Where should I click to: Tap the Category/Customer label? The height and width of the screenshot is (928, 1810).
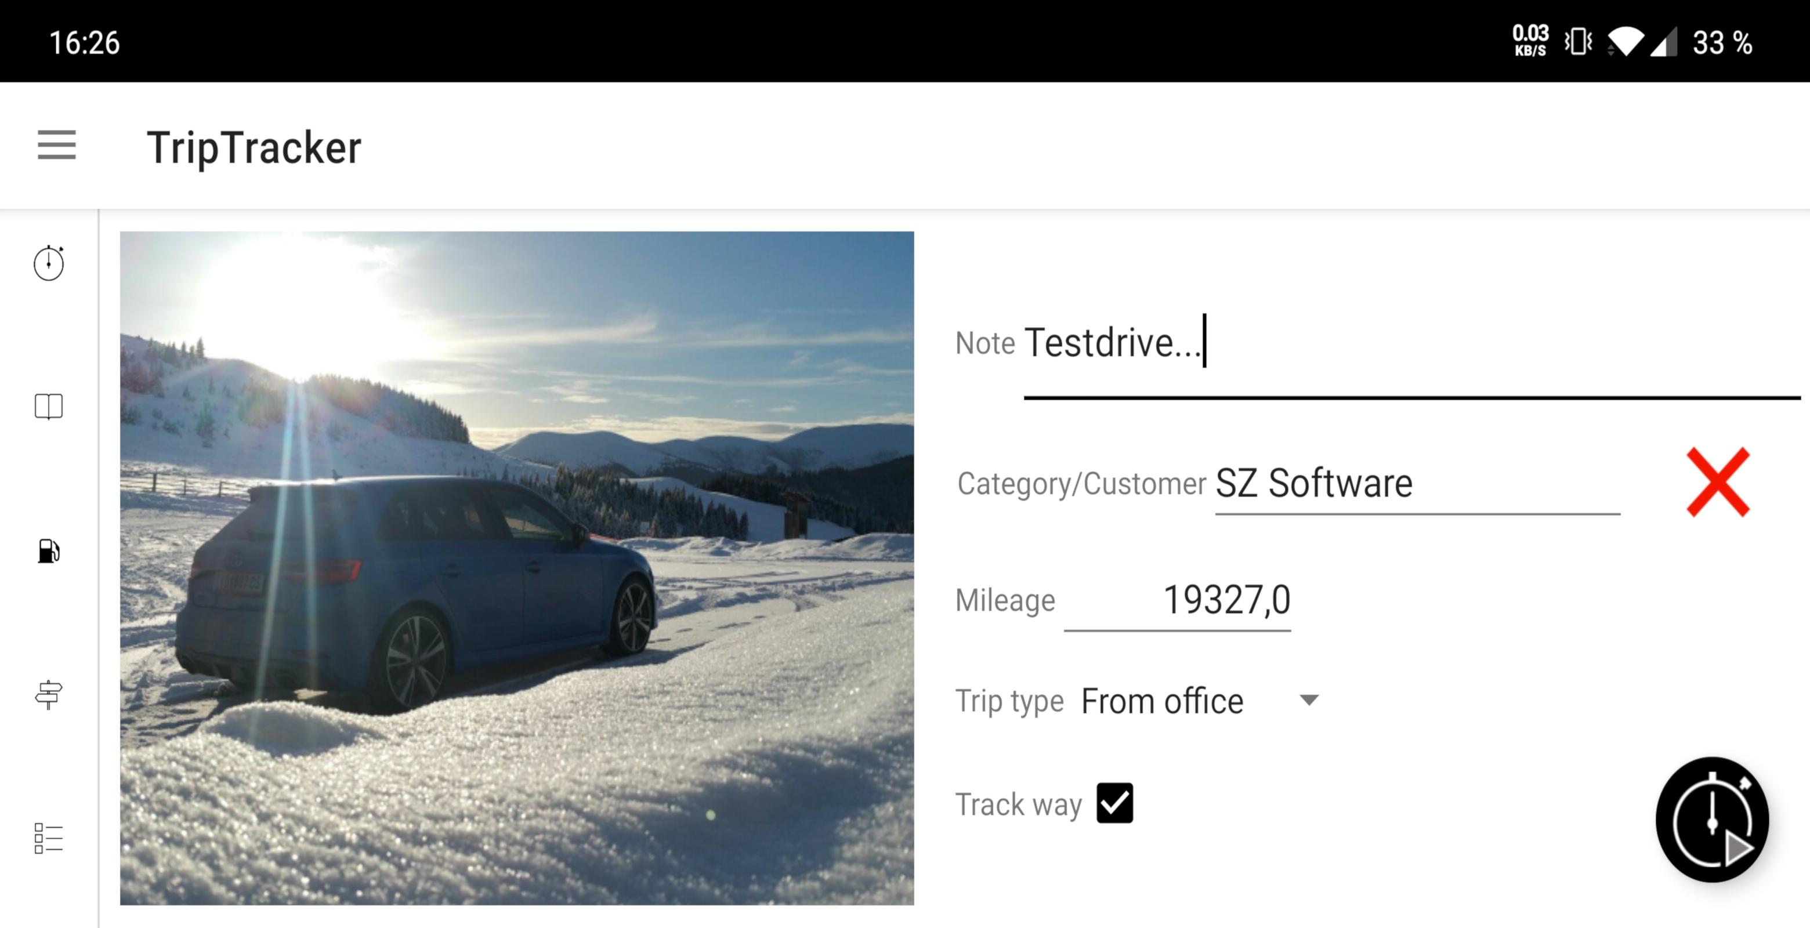(x=1081, y=484)
